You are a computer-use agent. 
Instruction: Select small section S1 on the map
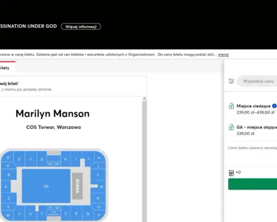(57, 208)
